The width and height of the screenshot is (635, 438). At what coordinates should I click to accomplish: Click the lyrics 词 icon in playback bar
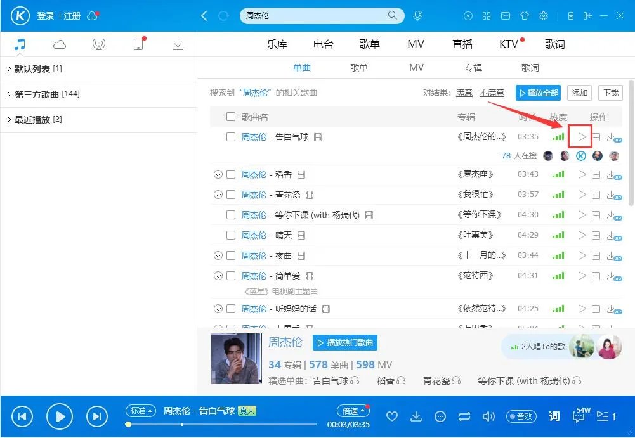554,416
